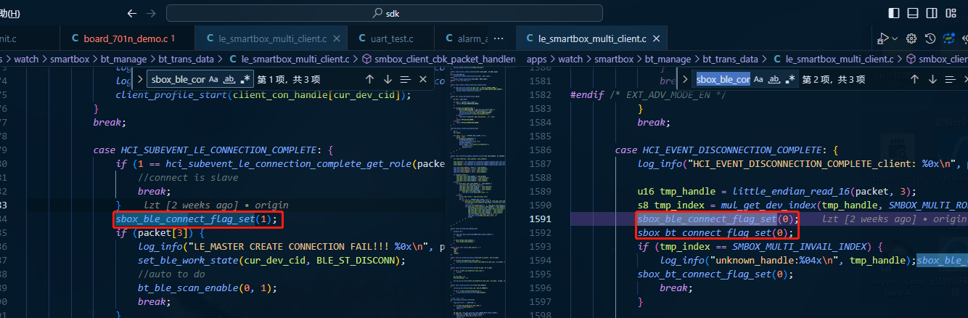This screenshot has height=318, width=968.
Task: Toggle bottom panel layout icon
Action: [x=913, y=13]
